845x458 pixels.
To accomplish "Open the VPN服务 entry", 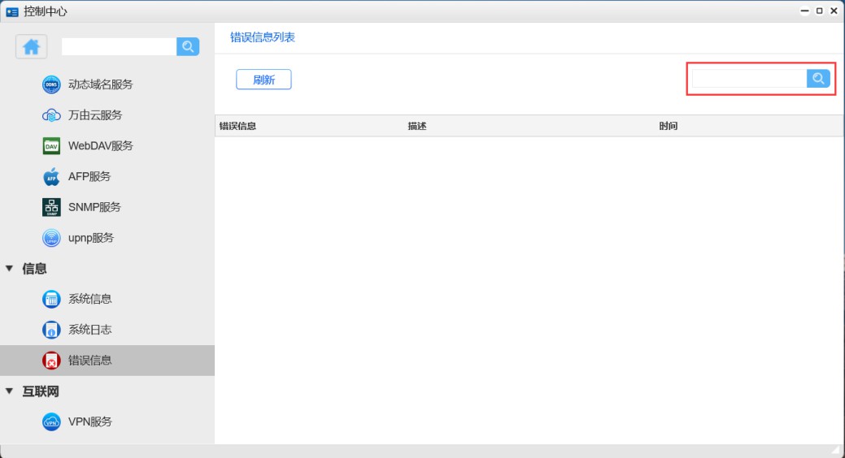I will point(89,421).
